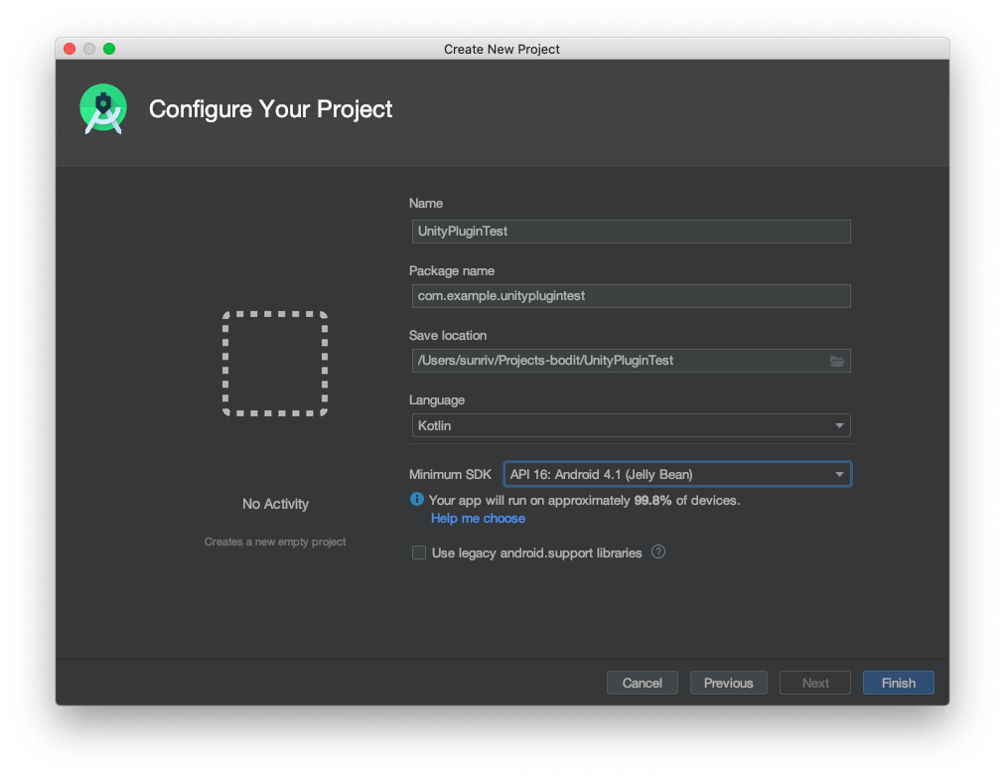Click the Package name input field
Screen dimensions: 1005x779
tap(630, 296)
